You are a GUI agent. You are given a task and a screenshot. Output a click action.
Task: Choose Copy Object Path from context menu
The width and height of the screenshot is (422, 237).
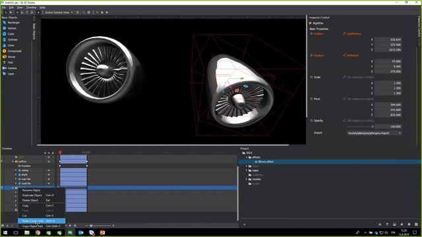42,226
